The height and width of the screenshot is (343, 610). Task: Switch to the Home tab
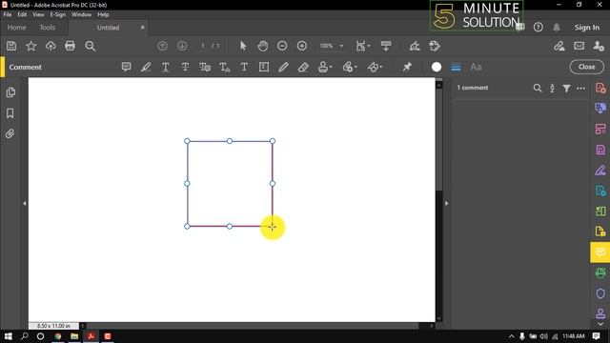point(17,28)
